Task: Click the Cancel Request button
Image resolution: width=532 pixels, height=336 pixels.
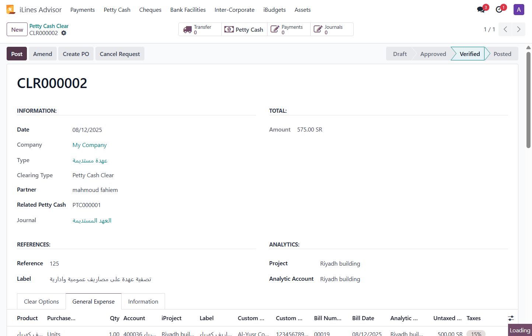Action: [120, 54]
